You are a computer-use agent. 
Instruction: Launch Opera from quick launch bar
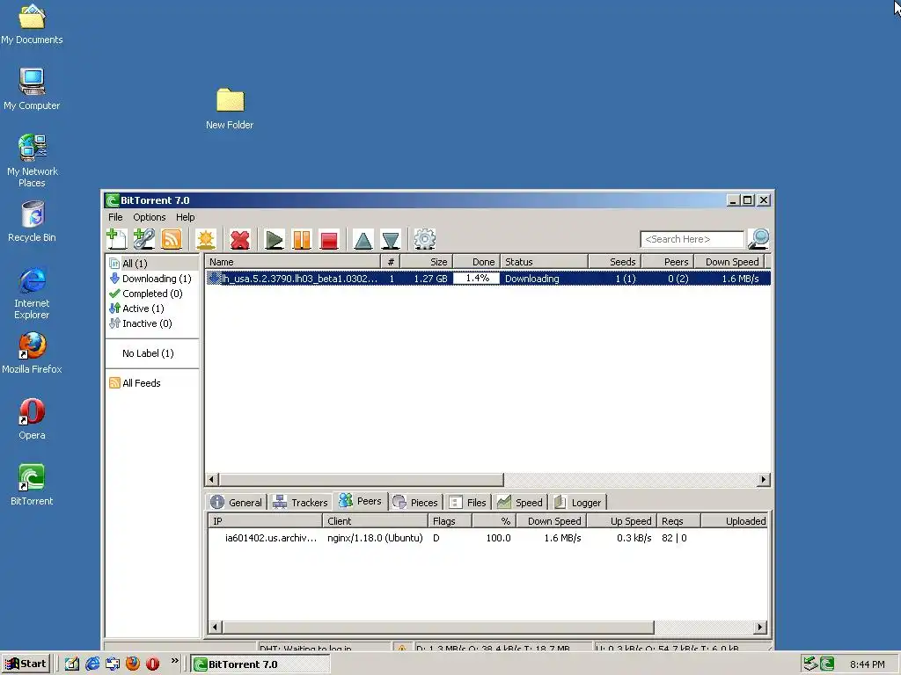coord(152,664)
